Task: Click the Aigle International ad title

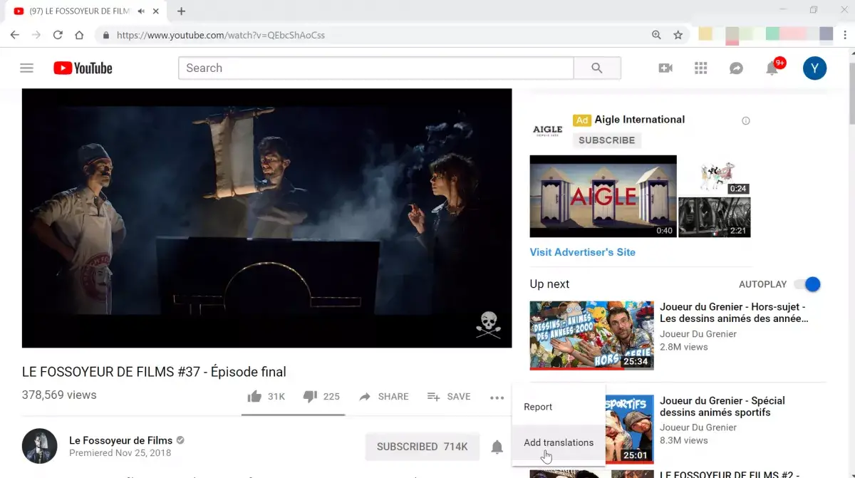Action: 639,120
